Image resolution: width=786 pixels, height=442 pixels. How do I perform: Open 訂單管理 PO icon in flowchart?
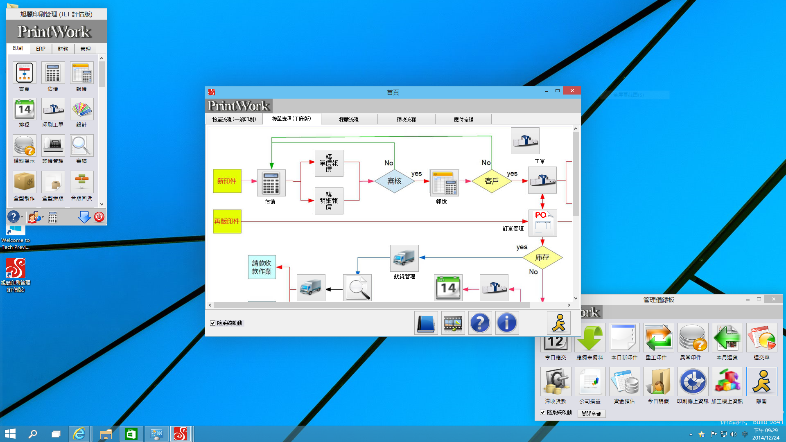click(542, 223)
